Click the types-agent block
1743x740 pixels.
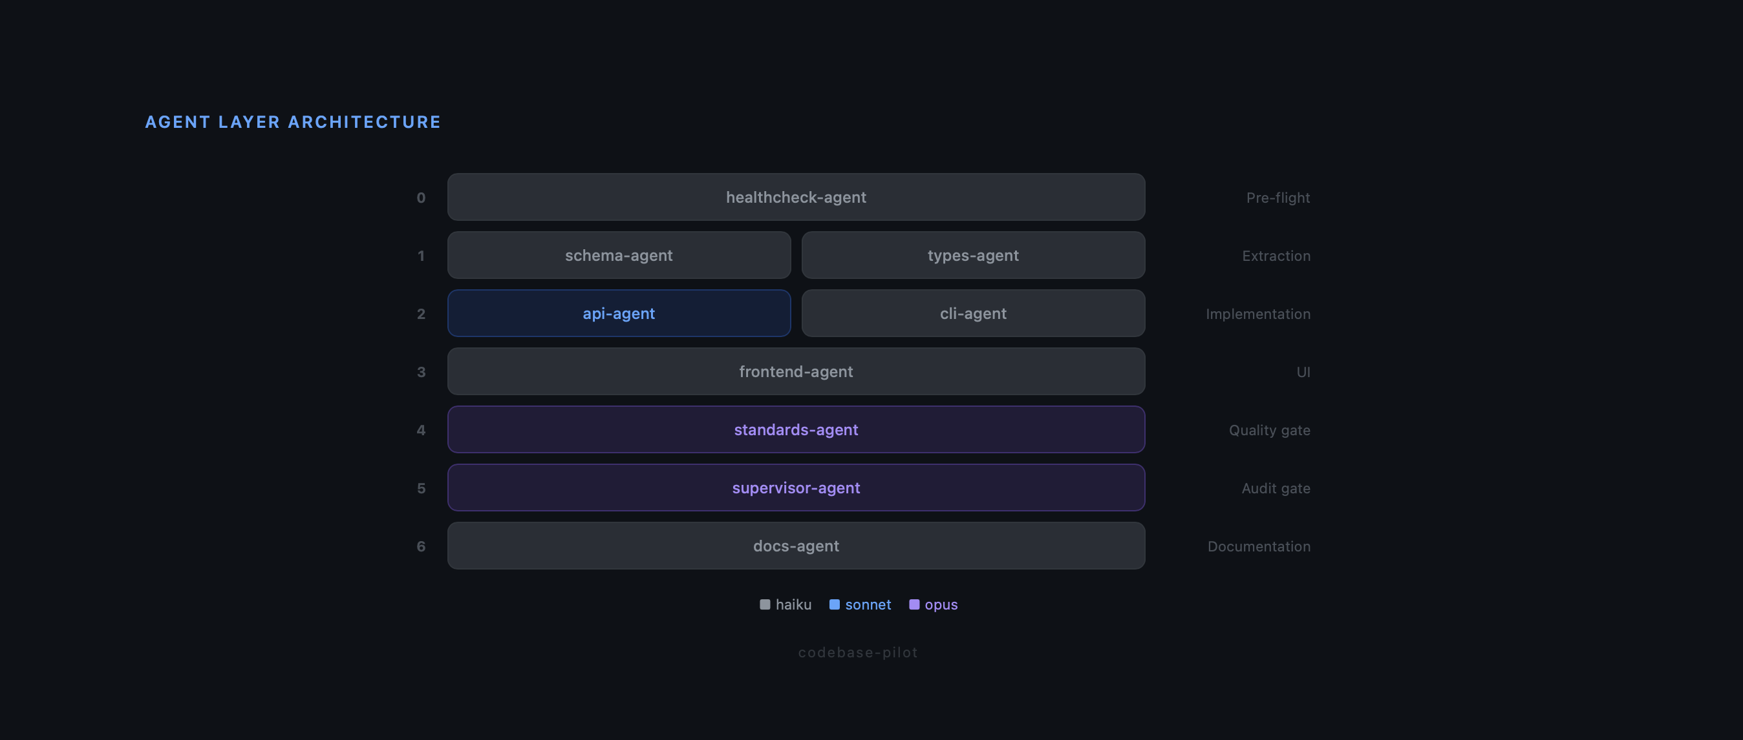click(973, 255)
